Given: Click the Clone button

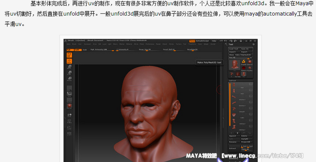Looking at the screenshot, I should [231, 55].
